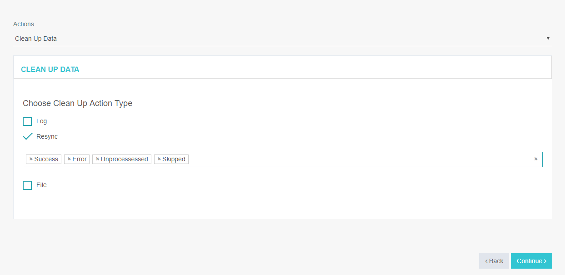Click the Unprocessessed tag text
This screenshot has width=565, height=275.
click(125, 159)
